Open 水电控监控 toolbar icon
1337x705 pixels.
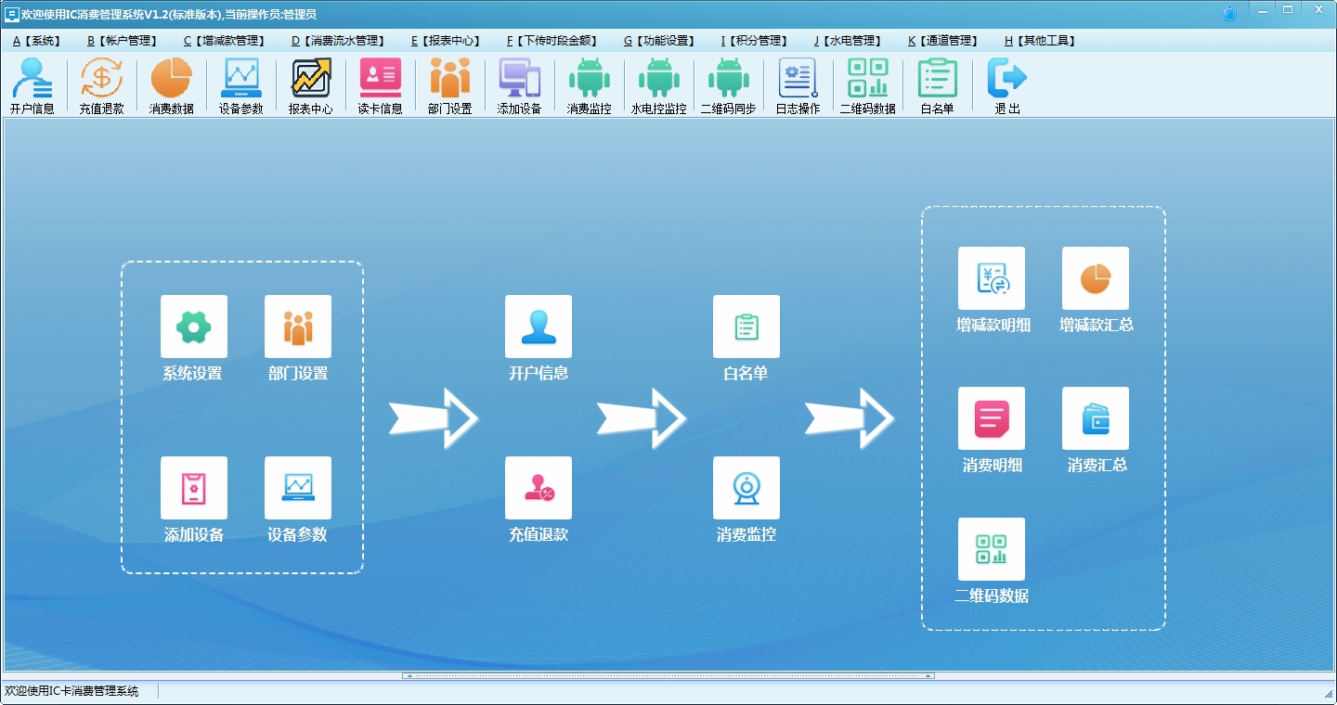(659, 85)
